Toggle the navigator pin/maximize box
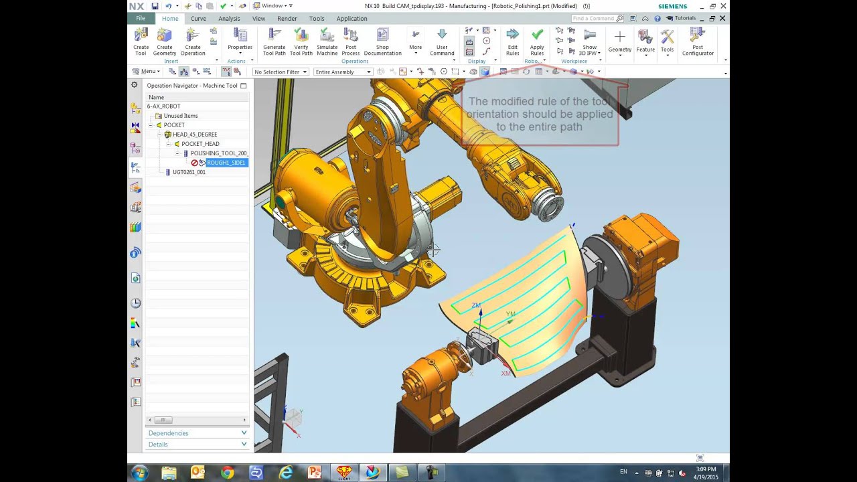Image resolution: width=857 pixels, height=482 pixels. [243, 86]
